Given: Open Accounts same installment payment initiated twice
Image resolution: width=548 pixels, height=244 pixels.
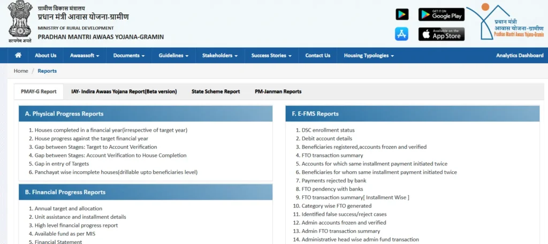Looking at the screenshot, I should tap(374, 164).
